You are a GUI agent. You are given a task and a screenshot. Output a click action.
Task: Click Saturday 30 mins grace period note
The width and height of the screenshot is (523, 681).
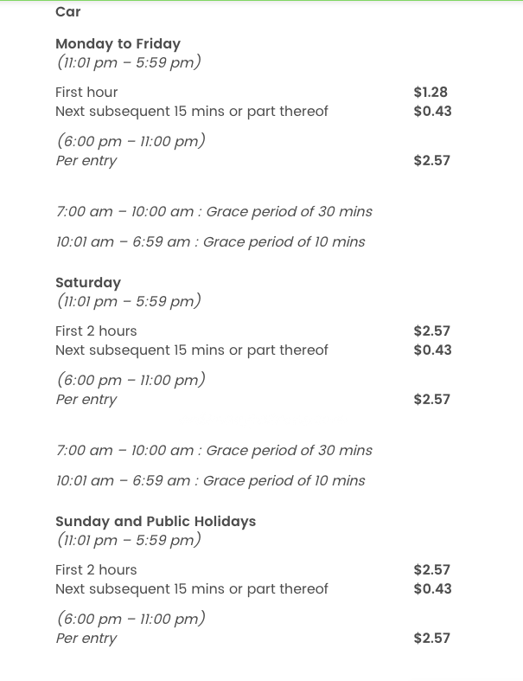point(214,450)
